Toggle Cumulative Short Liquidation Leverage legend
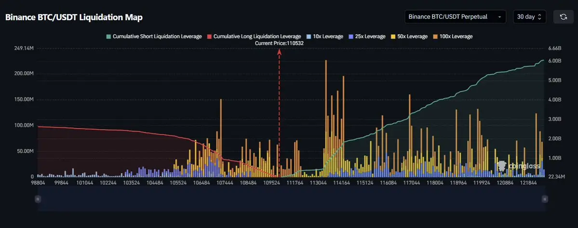Image resolution: width=578 pixels, height=228 pixels. (x=154, y=37)
